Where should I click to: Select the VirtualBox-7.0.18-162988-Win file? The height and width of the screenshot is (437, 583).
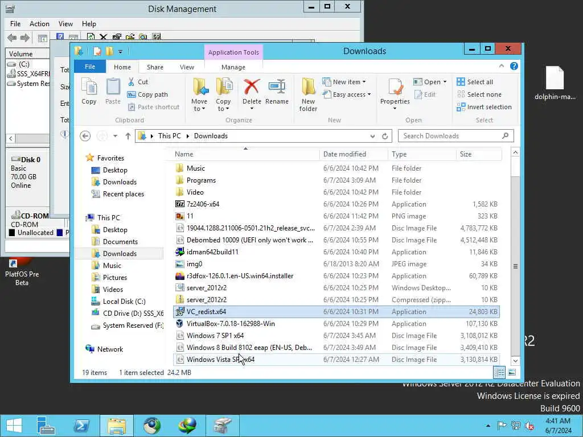(336, 324)
